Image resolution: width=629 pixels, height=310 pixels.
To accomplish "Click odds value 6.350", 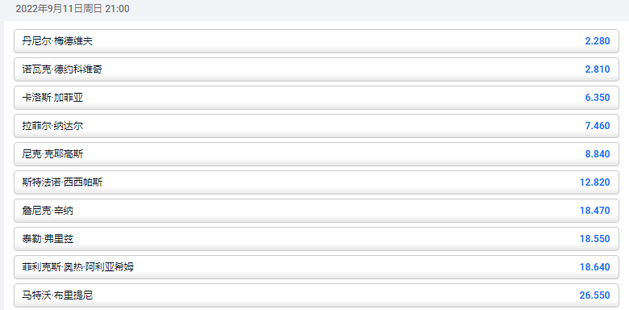I will coord(598,98).
